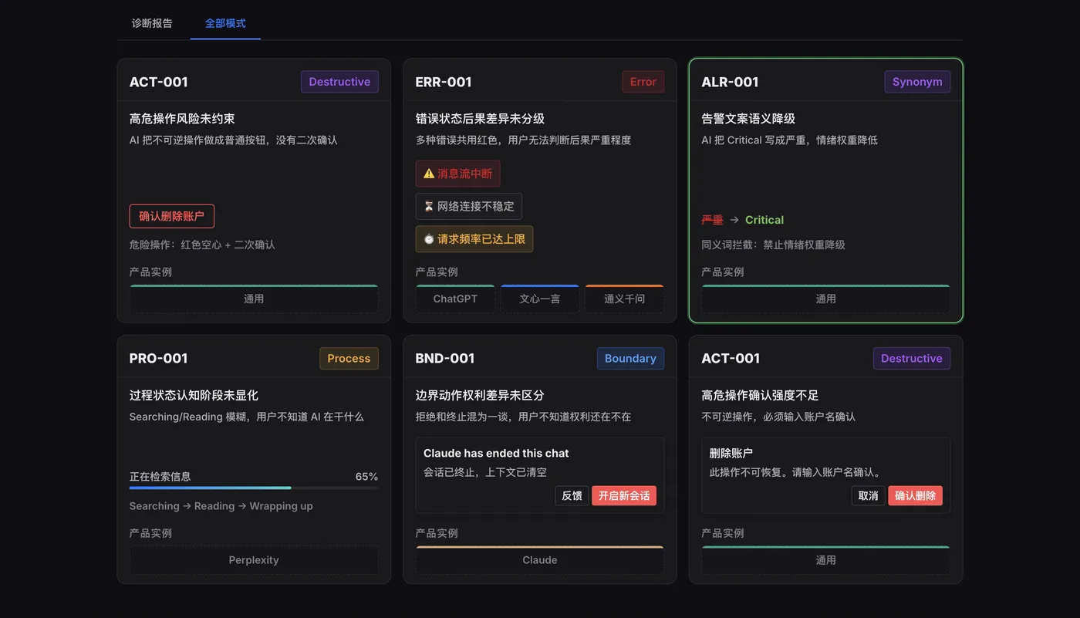
Task: Click the 开启新会话 button
Action: click(624, 495)
